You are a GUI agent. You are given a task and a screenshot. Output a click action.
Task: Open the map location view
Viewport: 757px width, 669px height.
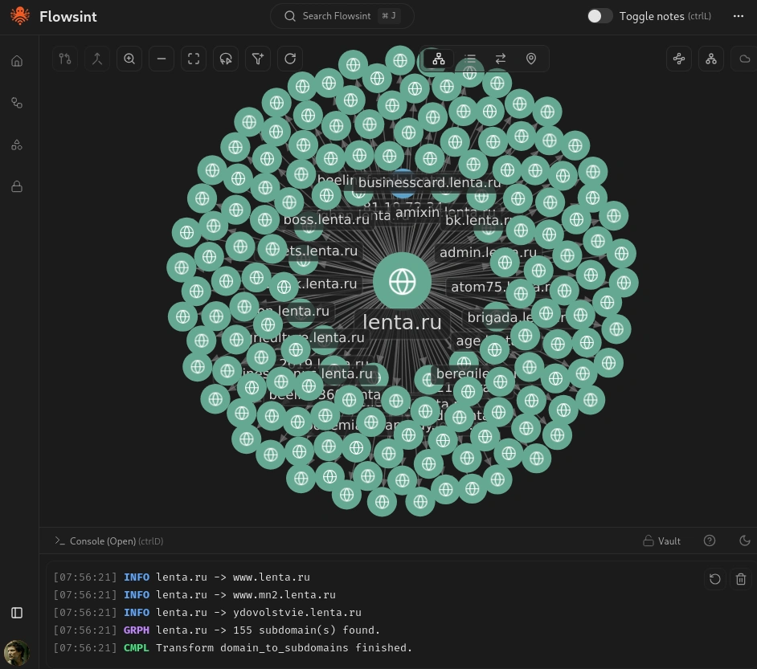530,59
